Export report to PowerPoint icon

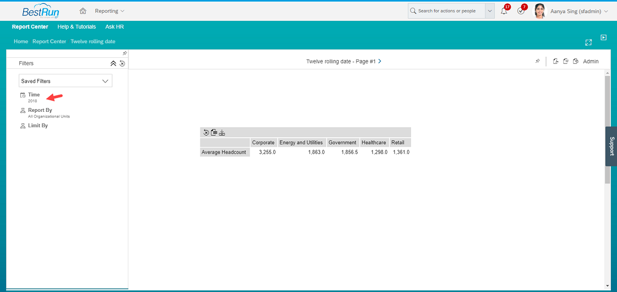[576, 61]
